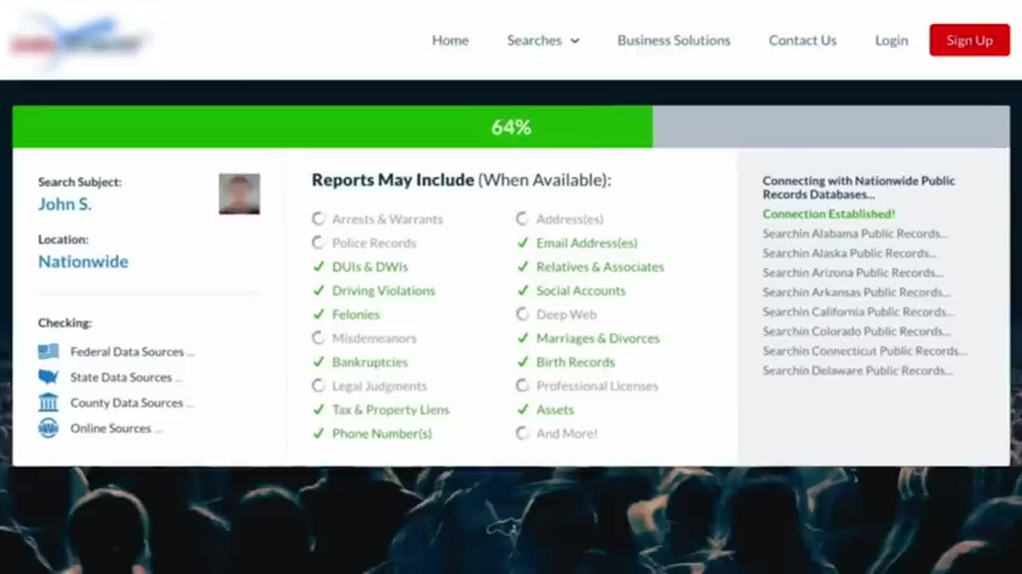Click the Tax & Property Liens label
Image resolution: width=1022 pixels, height=574 pixels.
click(x=390, y=410)
